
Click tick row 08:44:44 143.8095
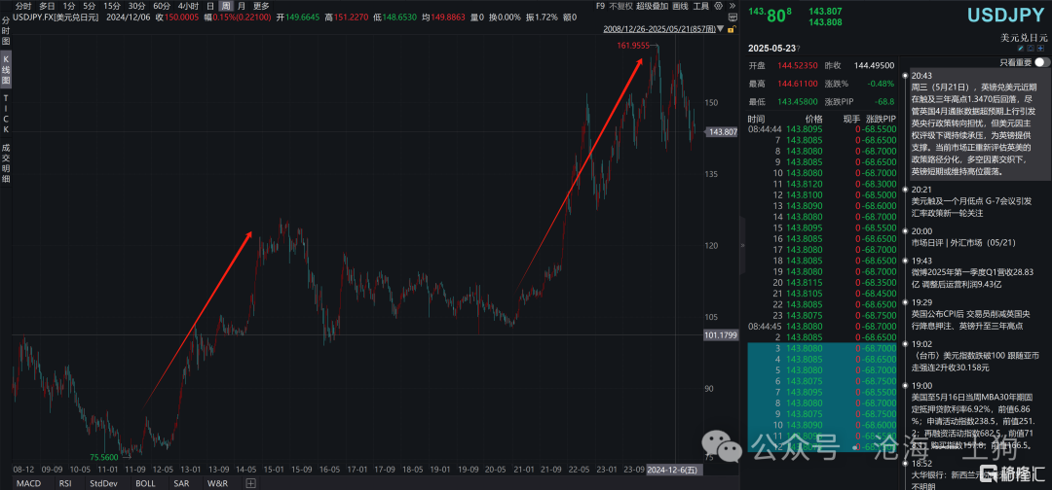[x=824, y=129]
